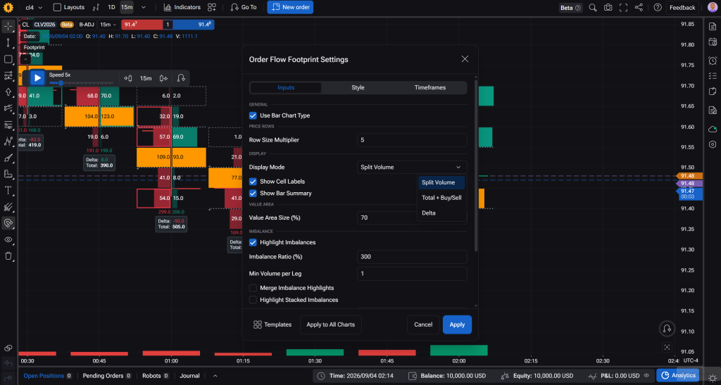721x385 pixels.
Task: Click the chart type bars icon
Action: click(x=96, y=7)
